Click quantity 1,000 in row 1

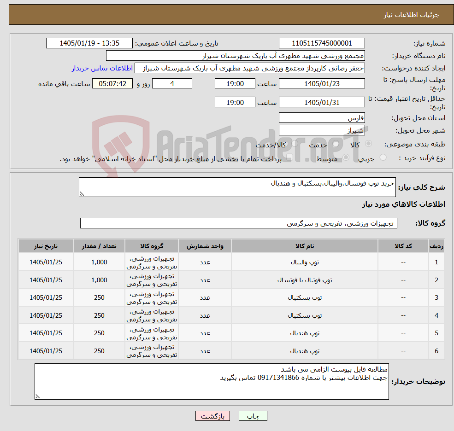(x=99, y=262)
